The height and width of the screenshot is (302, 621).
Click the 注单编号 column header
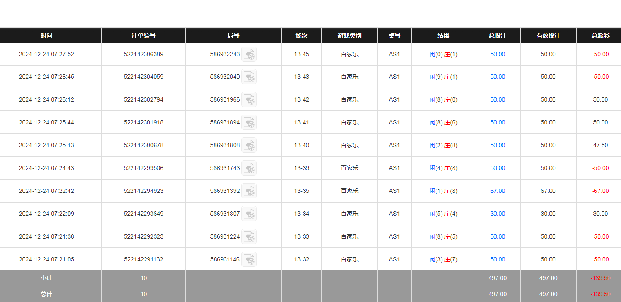tap(144, 36)
